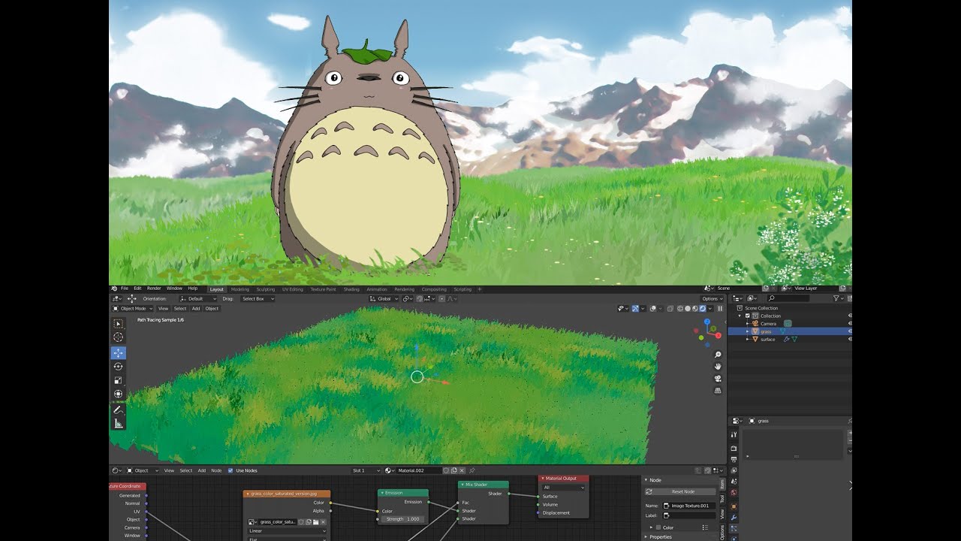Click the Pan view hand icon
Screen dimensions: 961x541
click(718, 367)
